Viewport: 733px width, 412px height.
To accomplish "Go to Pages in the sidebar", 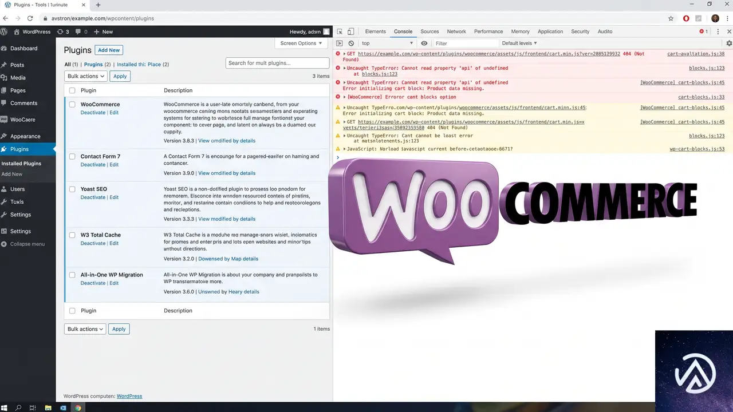I will tap(18, 90).
